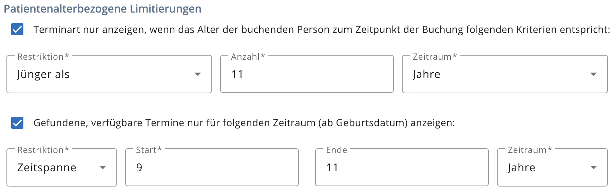The width and height of the screenshot is (614, 194).
Task: Focus the Anzahl field containing 11
Action: (x=307, y=74)
